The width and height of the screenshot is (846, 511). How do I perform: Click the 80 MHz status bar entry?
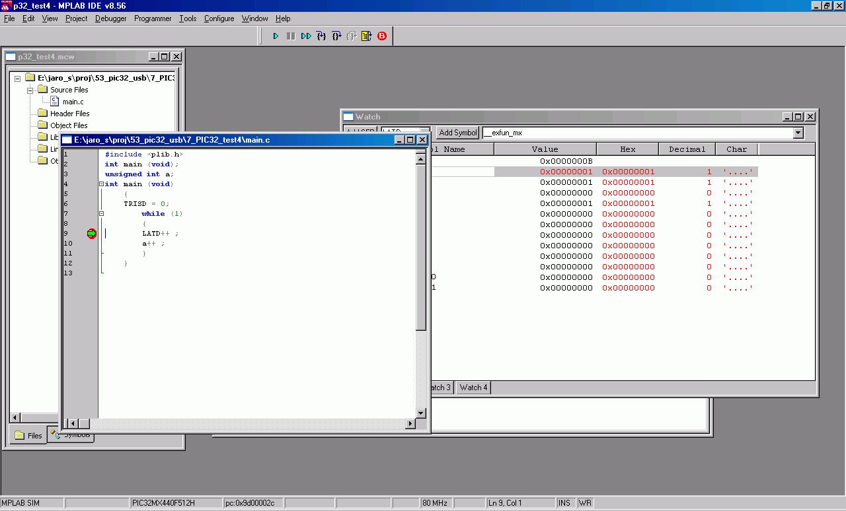pos(436,503)
